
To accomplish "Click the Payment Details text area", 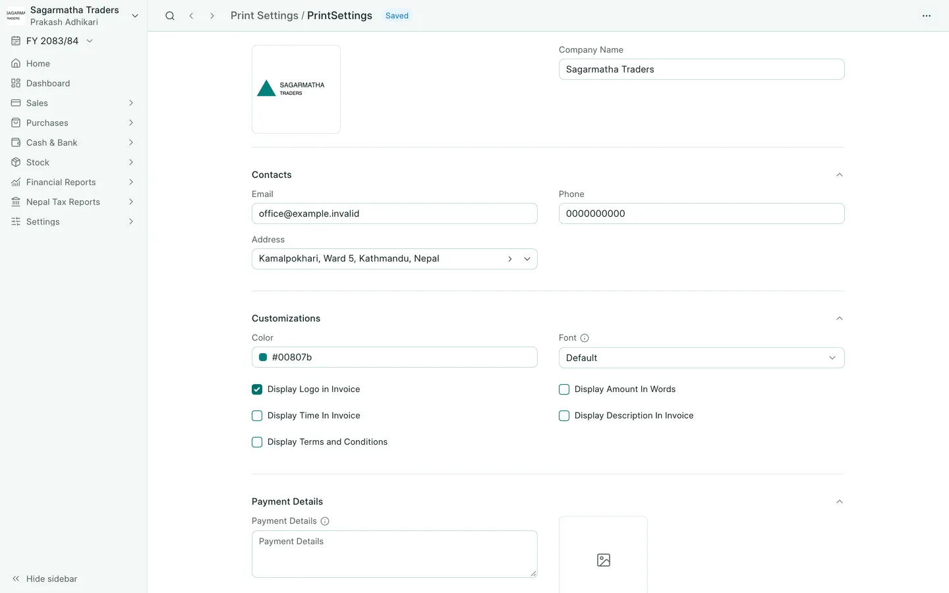I will click(x=394, y=554).
